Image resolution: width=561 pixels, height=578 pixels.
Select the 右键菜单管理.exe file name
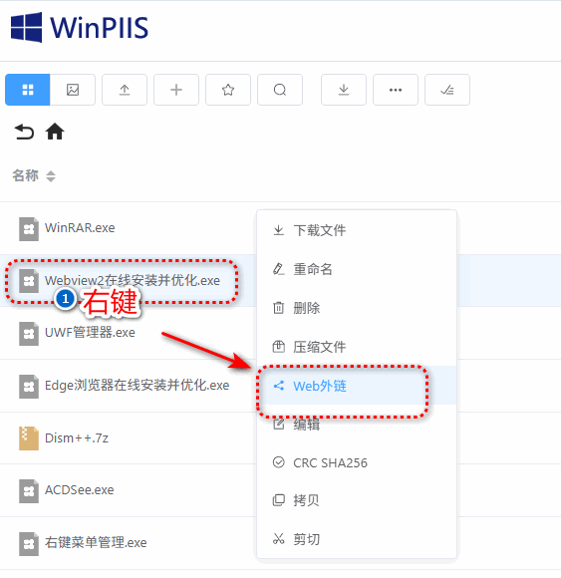click(x=96, y=542)
